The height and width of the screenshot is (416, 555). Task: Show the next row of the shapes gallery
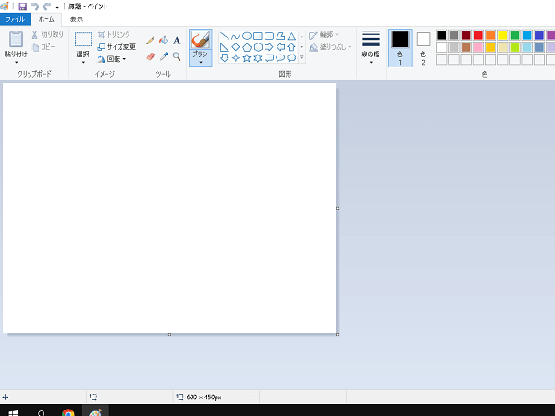pyautogui.click(x=302, y=47)
